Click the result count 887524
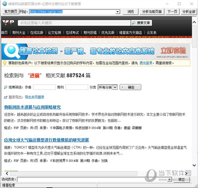Screen dimensions: 198x188 tap(75, 76)
